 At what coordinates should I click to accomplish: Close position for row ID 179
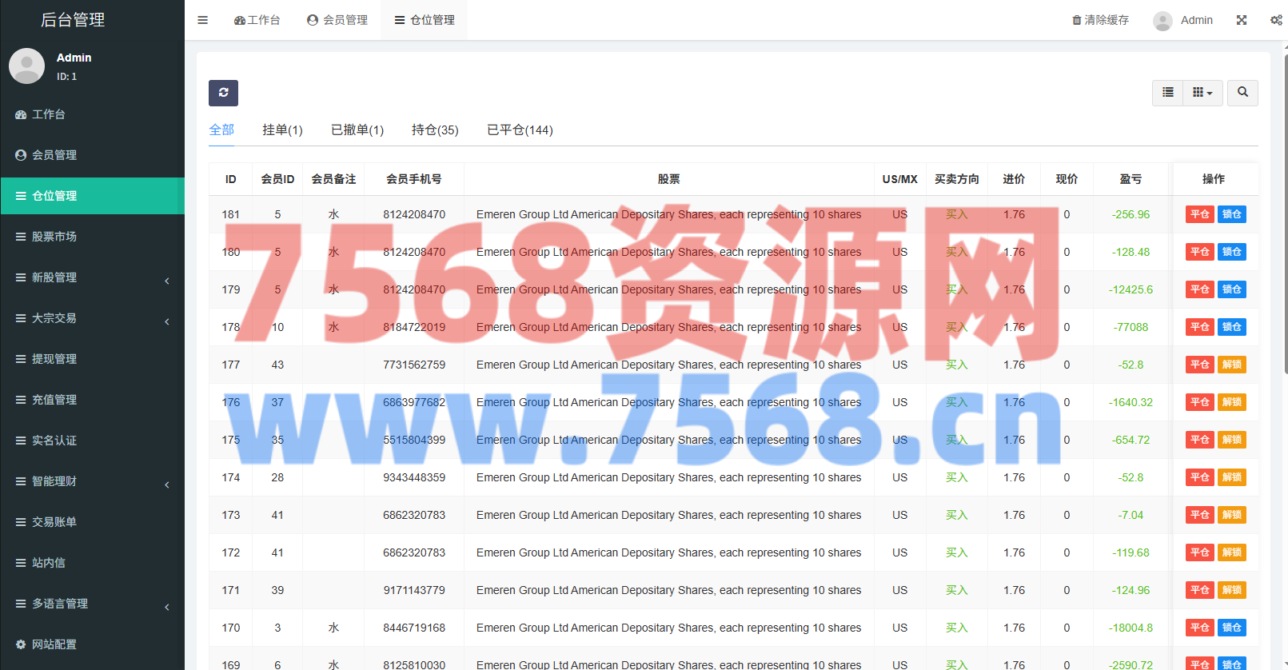[1199, 289]
